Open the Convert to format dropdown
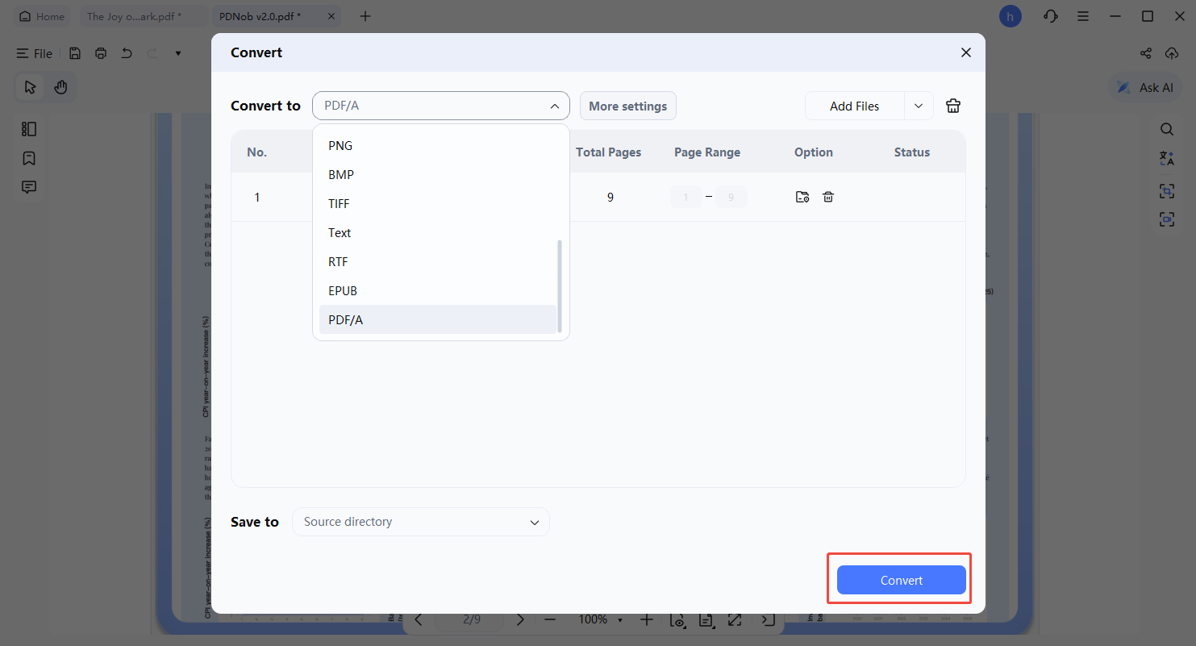 pos(440,106)
